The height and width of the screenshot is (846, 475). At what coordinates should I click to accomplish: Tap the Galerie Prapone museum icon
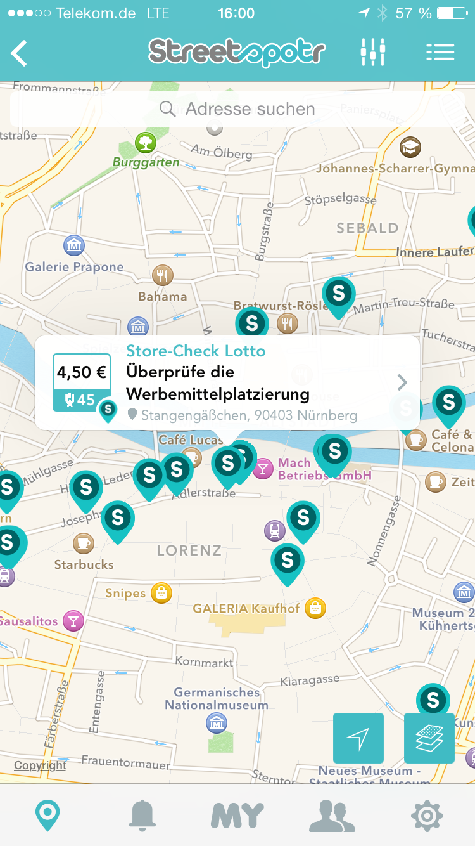coord(75,245)
